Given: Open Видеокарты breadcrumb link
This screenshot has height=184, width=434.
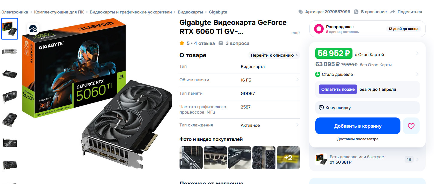Looking at the screenshot, I should 190,12.
